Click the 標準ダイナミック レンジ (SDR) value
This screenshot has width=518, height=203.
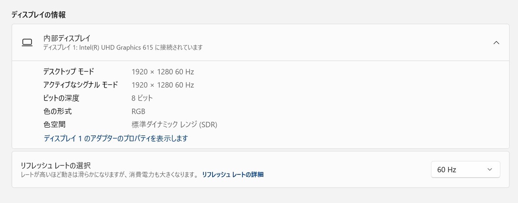pos(174,124)
